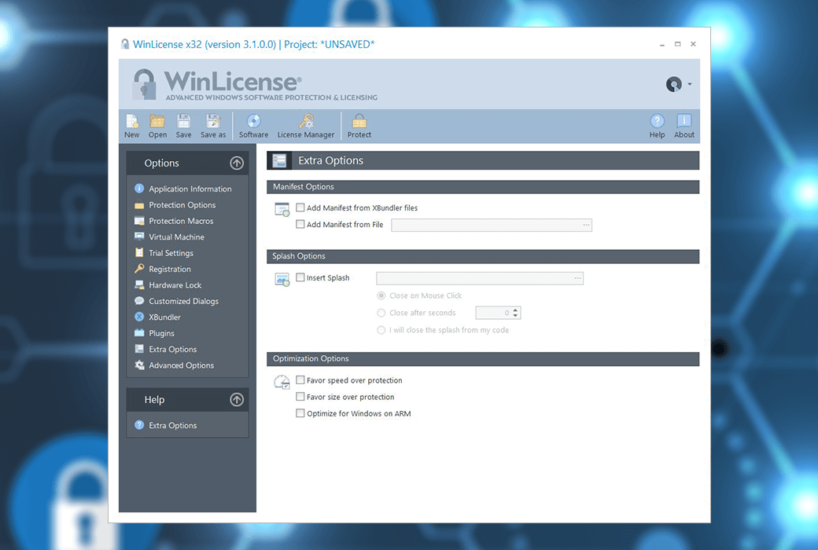The width and height of the screenshot is (818, 550).
Task: Open the Advanced Options page
Action: [181, 365]
